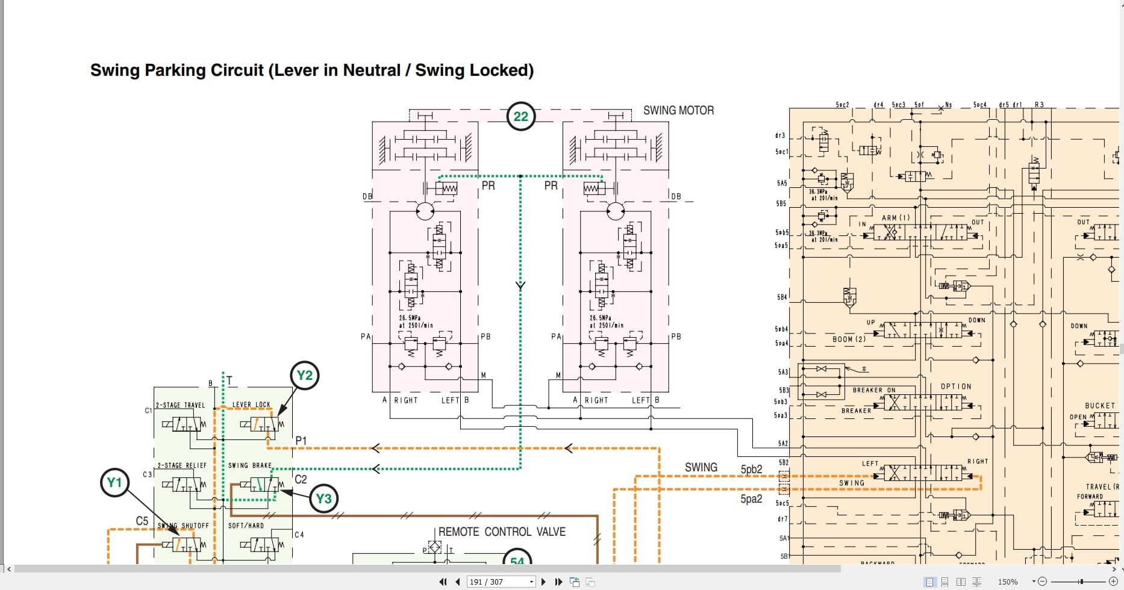Zoom in using the plus icon
Viewport: 1124px width, 590px height.
pyautogui.click(x=1114, y=582)
